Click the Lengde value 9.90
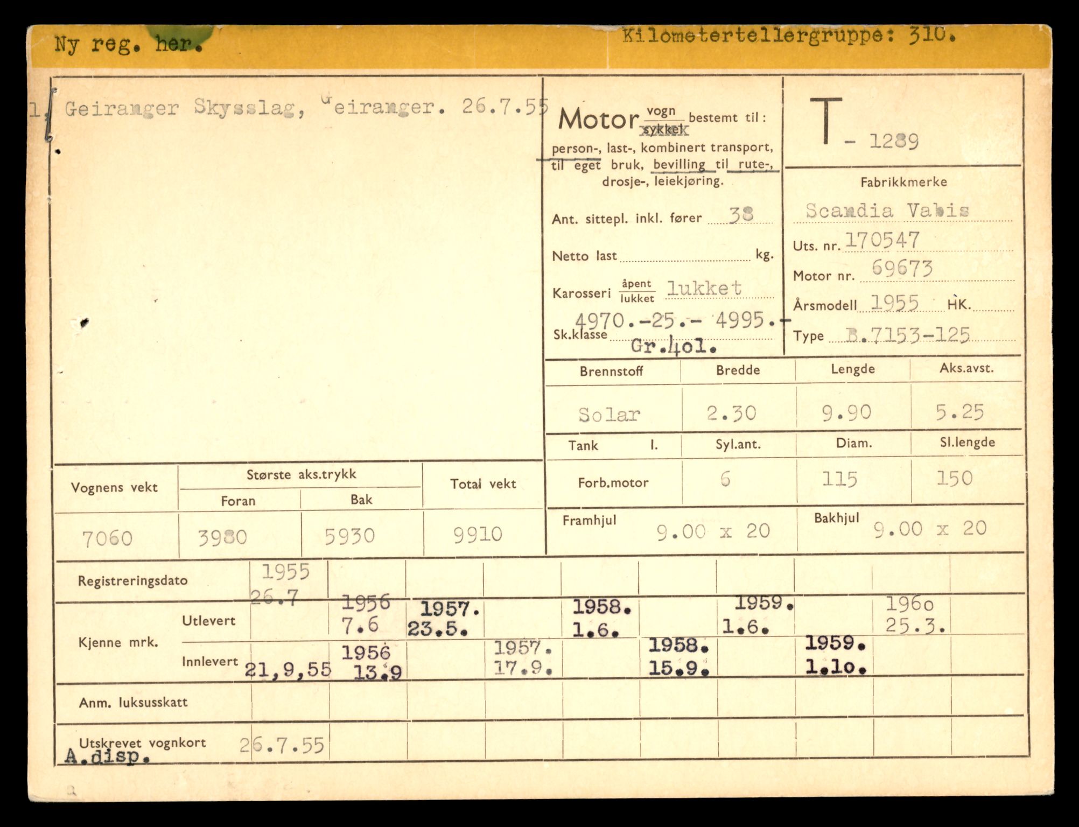Viewport: 1079px width, 827px height. point(846,412)
